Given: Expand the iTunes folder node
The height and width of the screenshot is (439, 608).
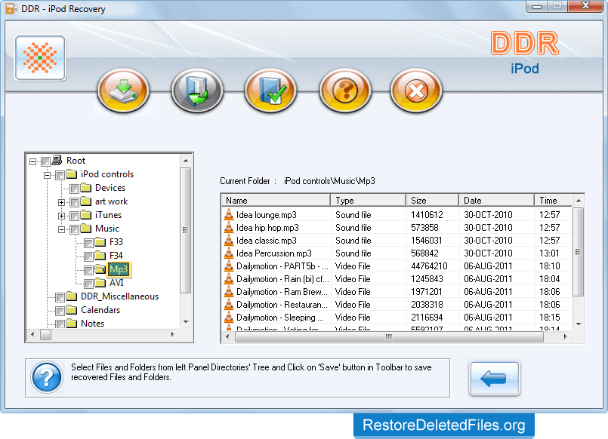Looking at the screenshot, I should (x=61, y=216).
